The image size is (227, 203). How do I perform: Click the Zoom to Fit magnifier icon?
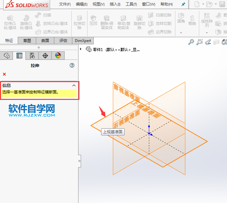(x=191, y=42)
